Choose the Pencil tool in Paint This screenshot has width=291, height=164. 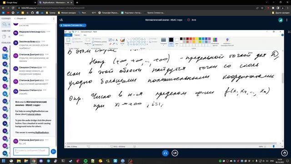coord(110,40)
